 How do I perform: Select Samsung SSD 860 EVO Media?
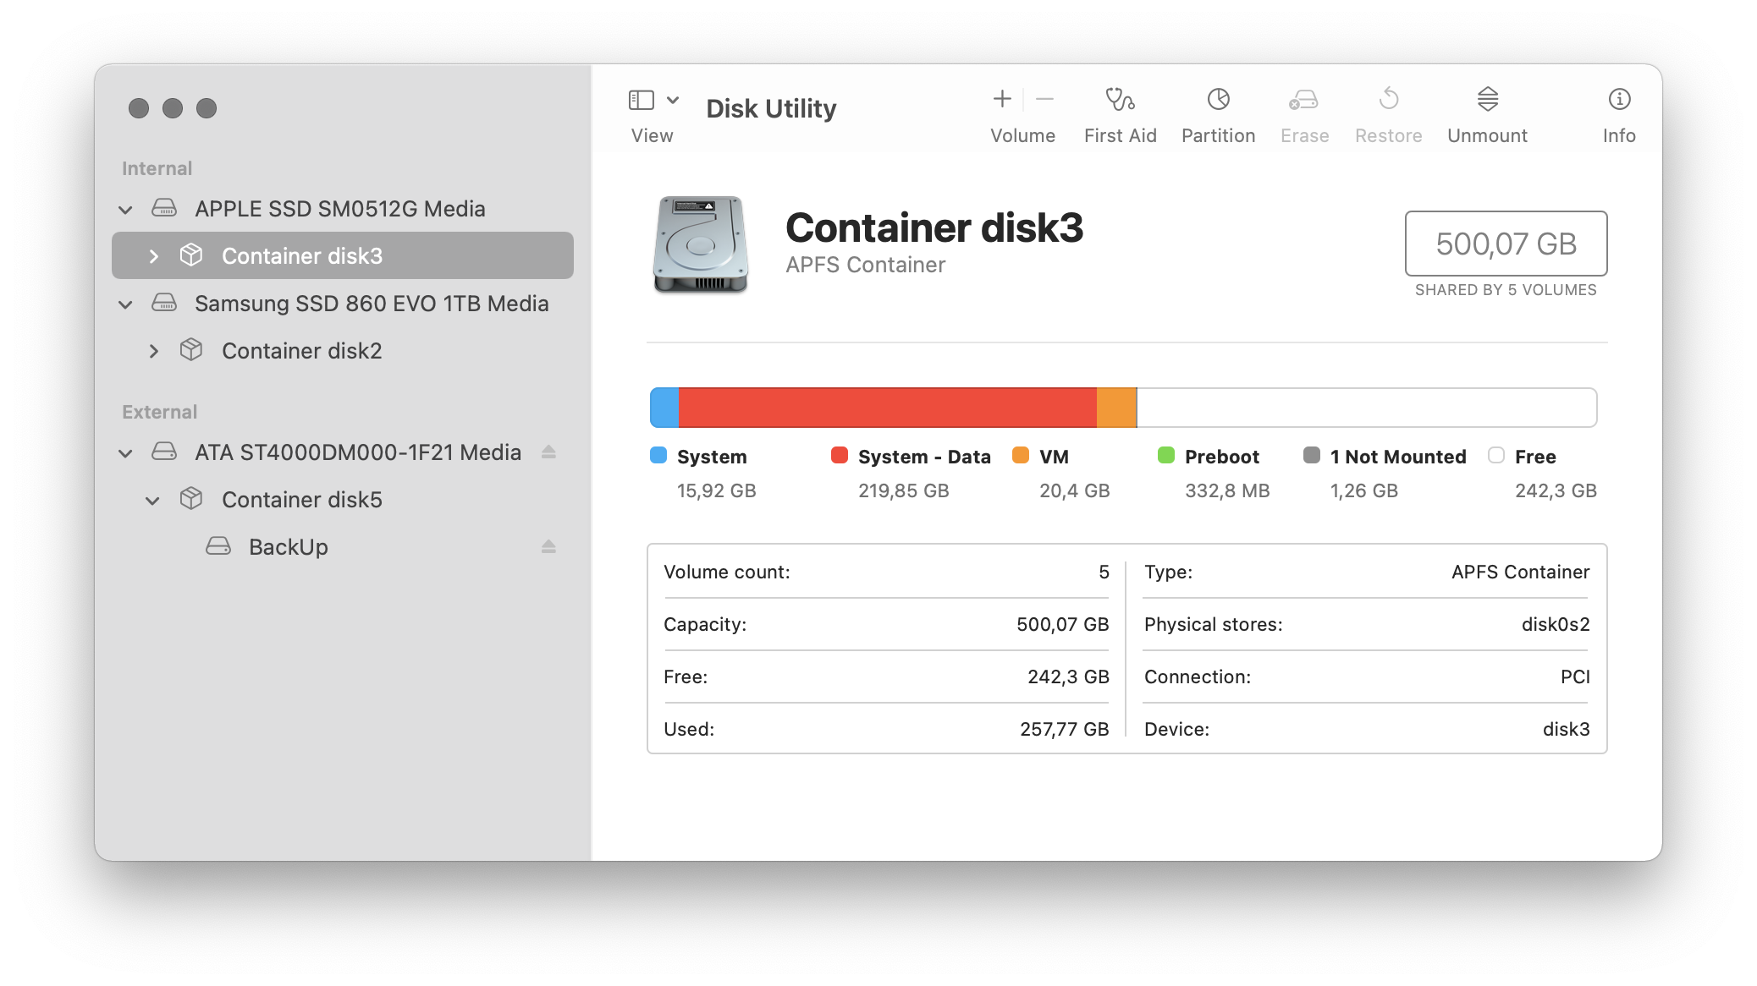[x=371, y=304]
